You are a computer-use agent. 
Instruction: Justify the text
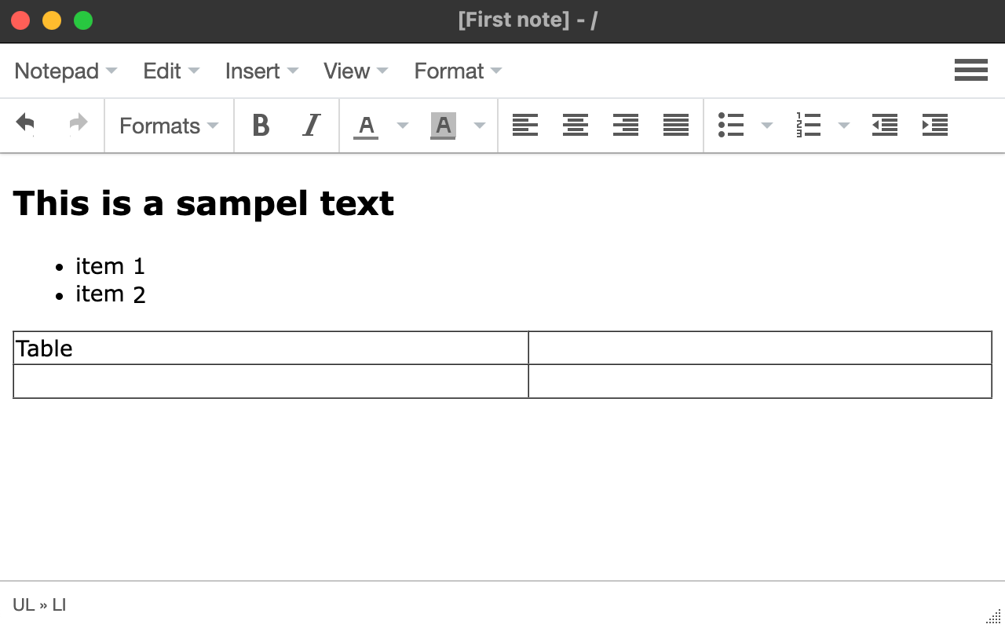tap(676, 125)
